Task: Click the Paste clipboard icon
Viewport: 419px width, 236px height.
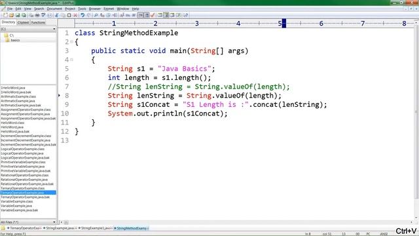Action: (69, 15)
